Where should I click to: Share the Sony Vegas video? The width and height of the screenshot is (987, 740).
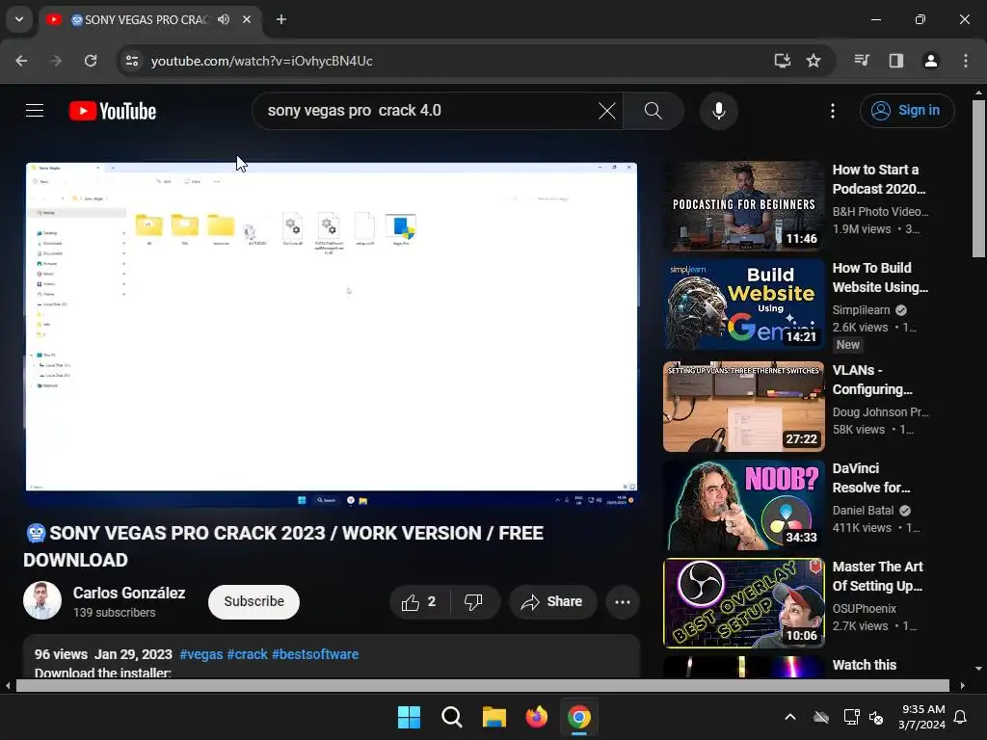[552, 602]
